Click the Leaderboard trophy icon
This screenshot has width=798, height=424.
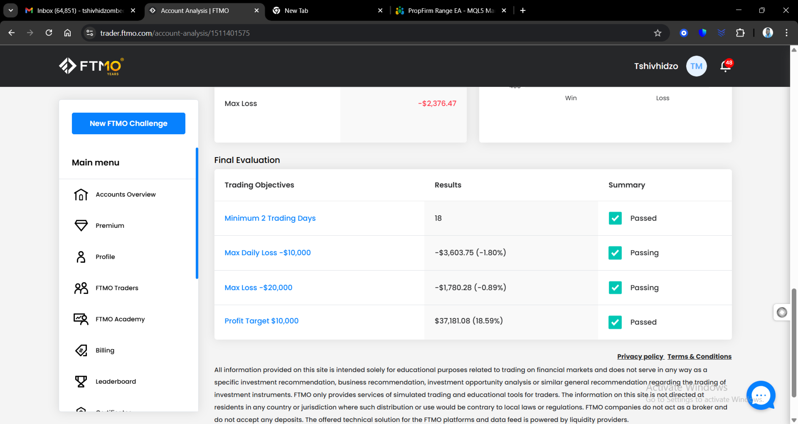[x=81, y=382]
